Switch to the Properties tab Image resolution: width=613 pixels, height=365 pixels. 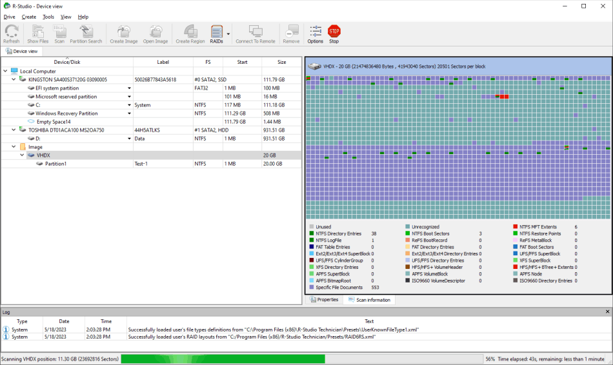tap(324, 300)
